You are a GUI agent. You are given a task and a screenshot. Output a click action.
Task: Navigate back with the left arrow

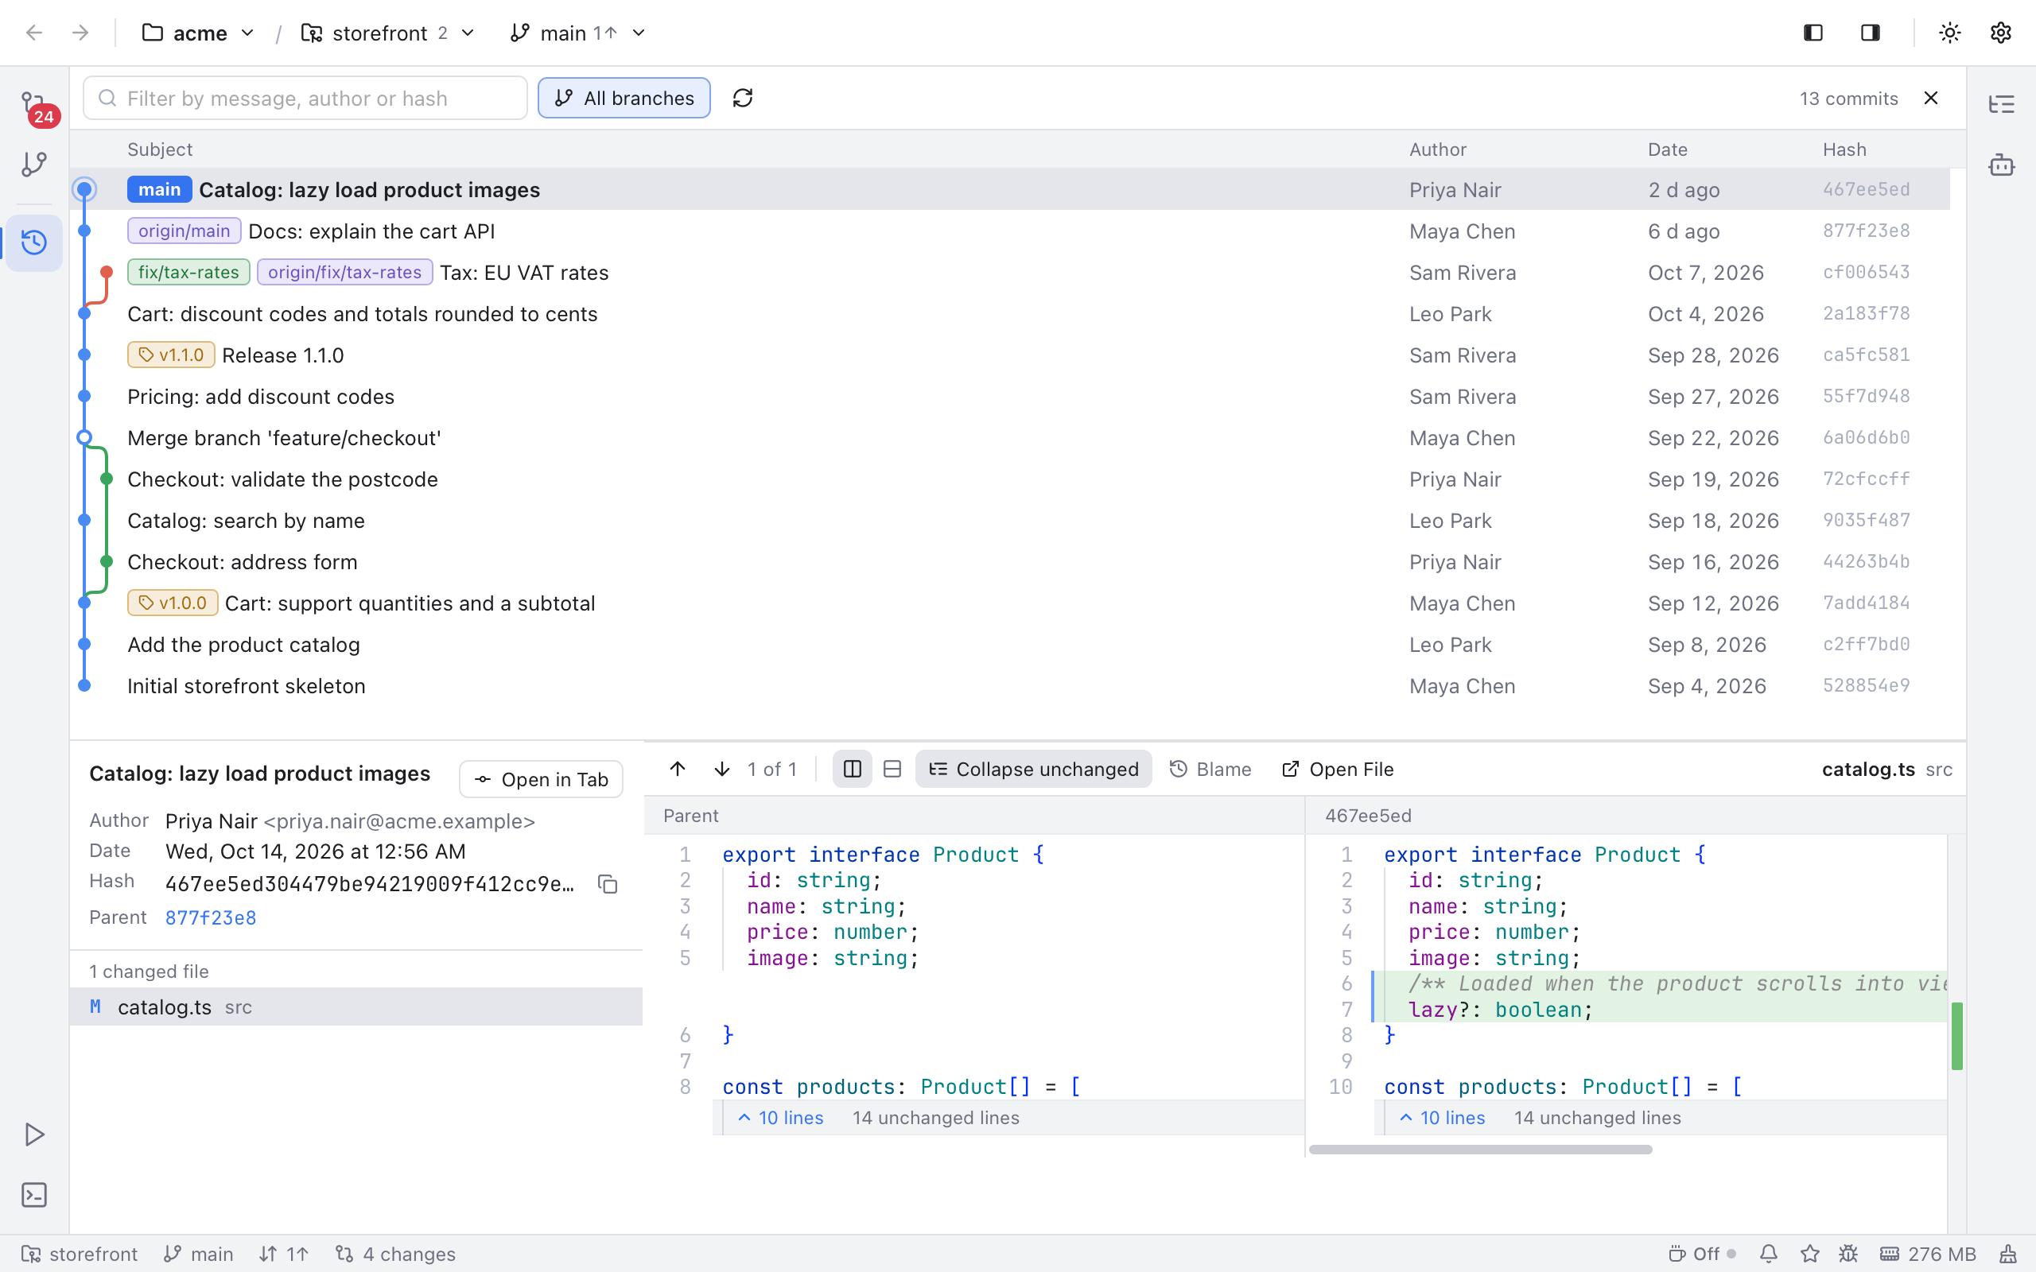(x=34, y=33)
